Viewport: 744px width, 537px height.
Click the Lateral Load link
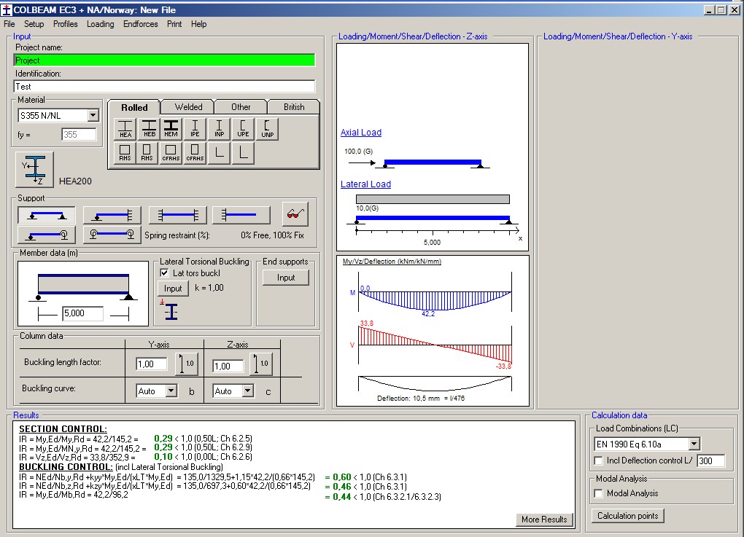click(x=366, y=184)
